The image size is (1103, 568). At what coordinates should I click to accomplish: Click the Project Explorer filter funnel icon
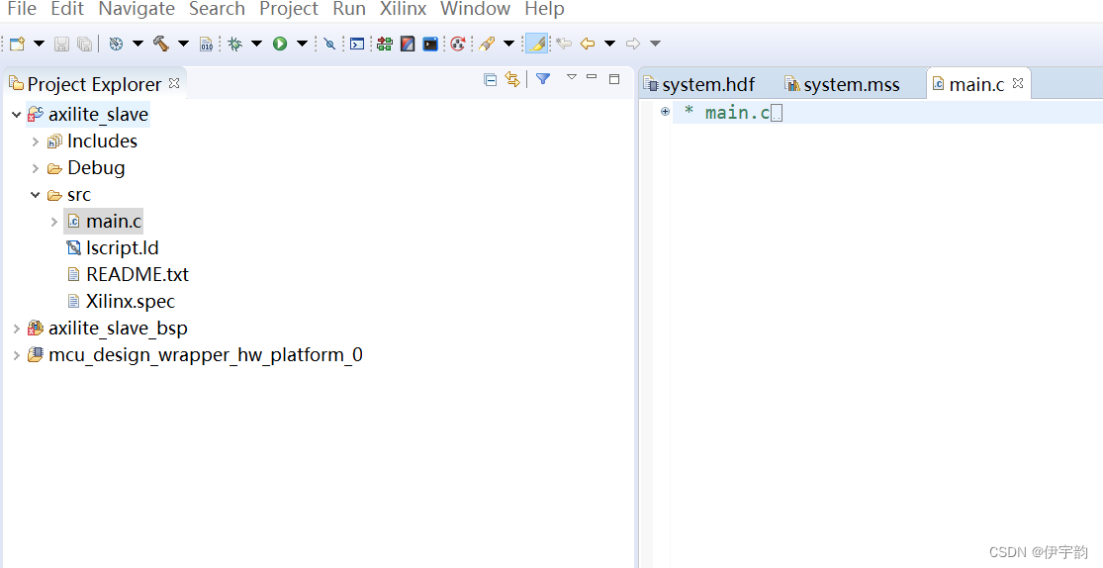[x=542, y=79]
